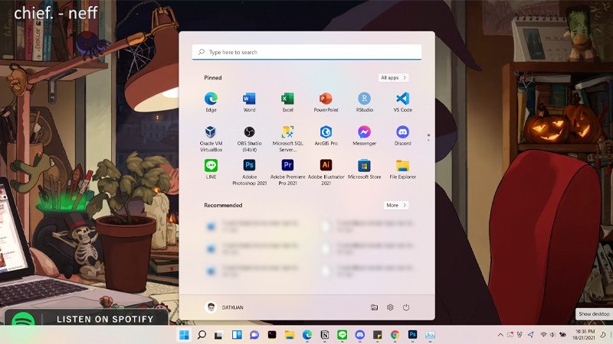This screenshot has height=344, width=613.
Task: Open Chat icon on the taskbar
Action: click(x=254, y=335)
